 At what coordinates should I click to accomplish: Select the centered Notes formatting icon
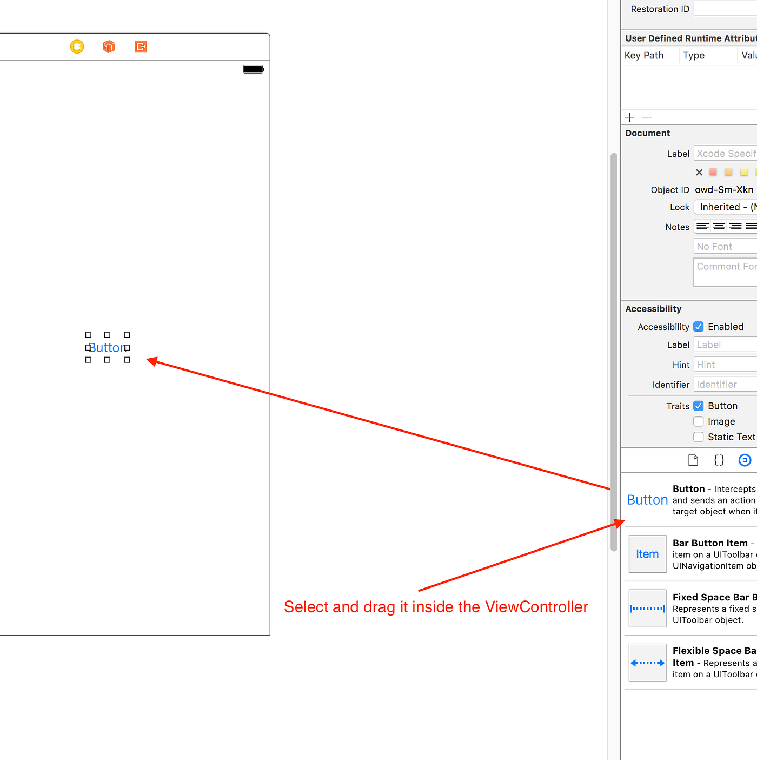pyautogui.click(x=719, y=227)
